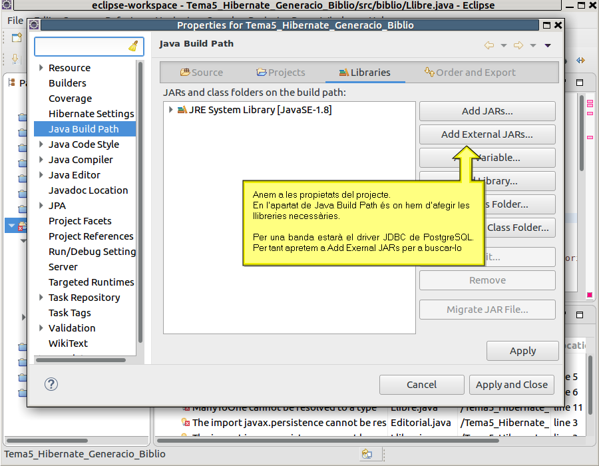Expand the Java Code Style node
Viewport: 599px width, 466px height.
coord(41,144)
